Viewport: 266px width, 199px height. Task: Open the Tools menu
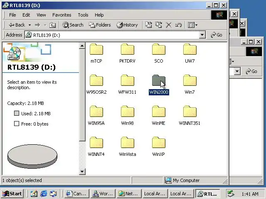[x=83, y=15]
